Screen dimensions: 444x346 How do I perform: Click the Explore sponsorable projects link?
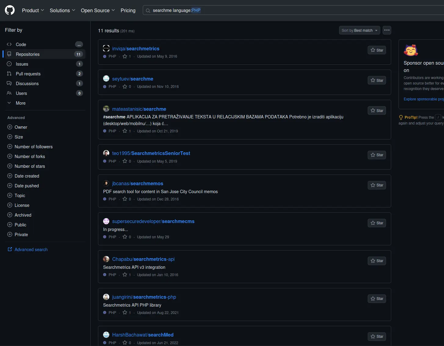[x=424, y=99]
